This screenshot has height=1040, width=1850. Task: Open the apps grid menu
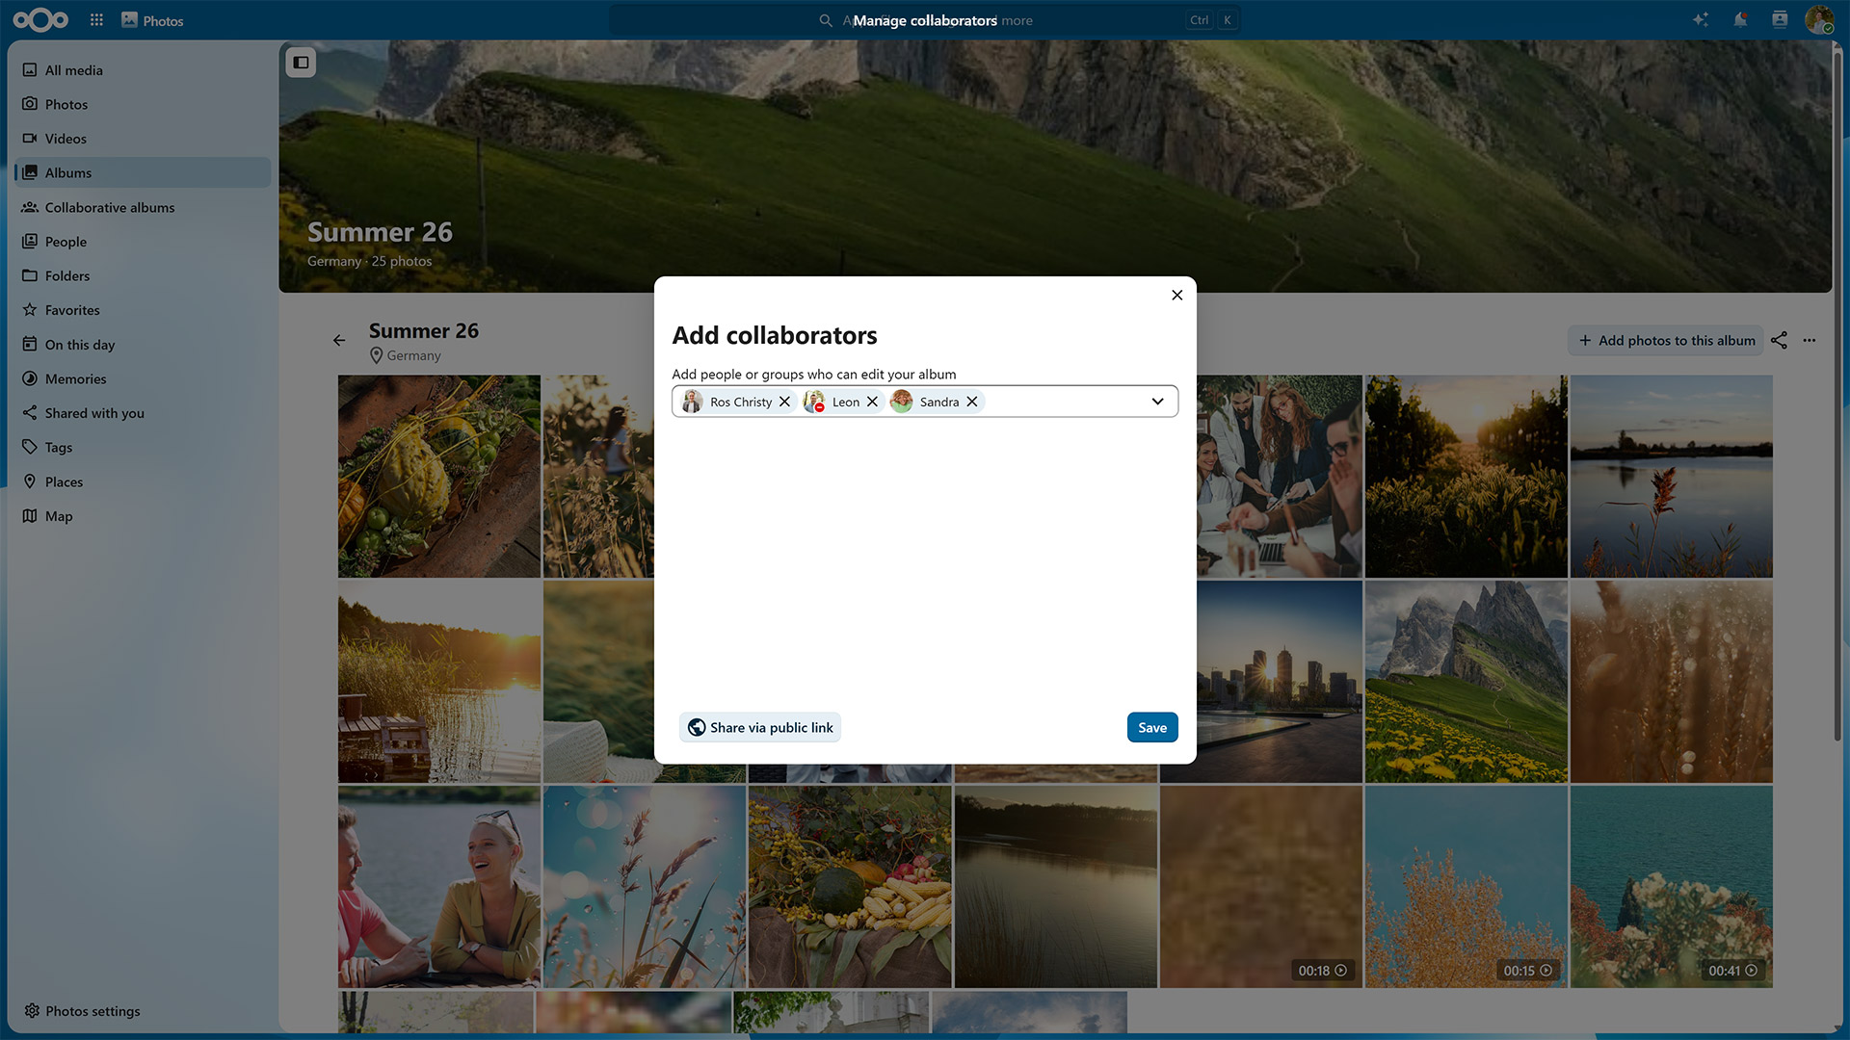pos(96,20)
